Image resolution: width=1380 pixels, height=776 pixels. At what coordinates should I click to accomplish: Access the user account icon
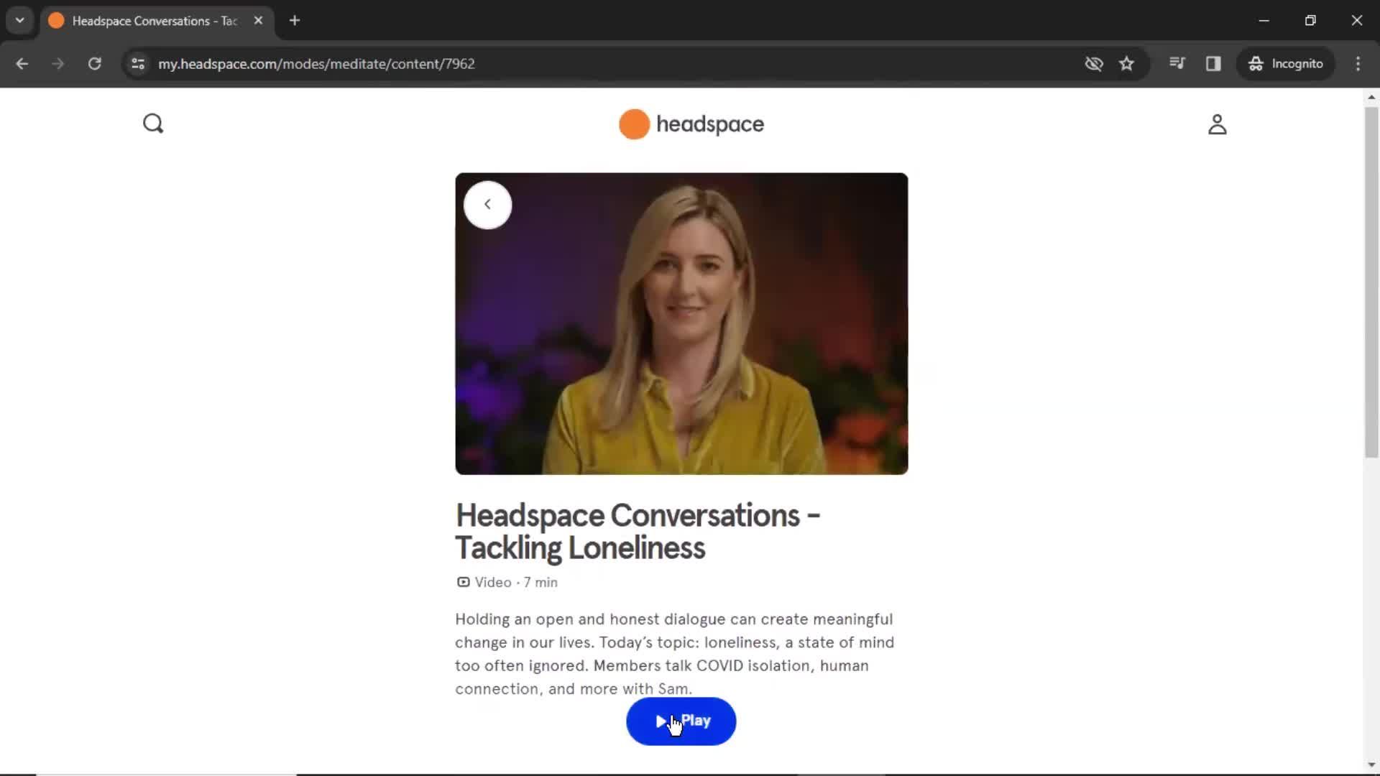click(1218, 124)
